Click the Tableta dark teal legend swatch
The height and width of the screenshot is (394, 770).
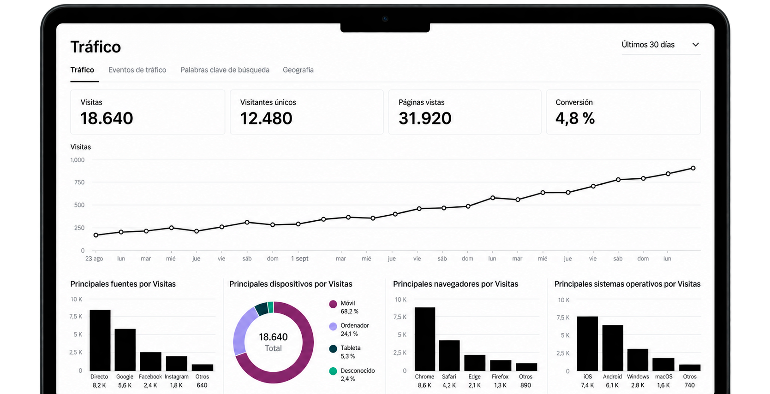tap(333, 349)
